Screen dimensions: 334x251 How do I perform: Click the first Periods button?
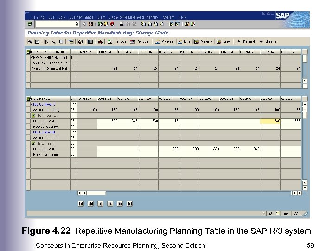tap(117, 41)
